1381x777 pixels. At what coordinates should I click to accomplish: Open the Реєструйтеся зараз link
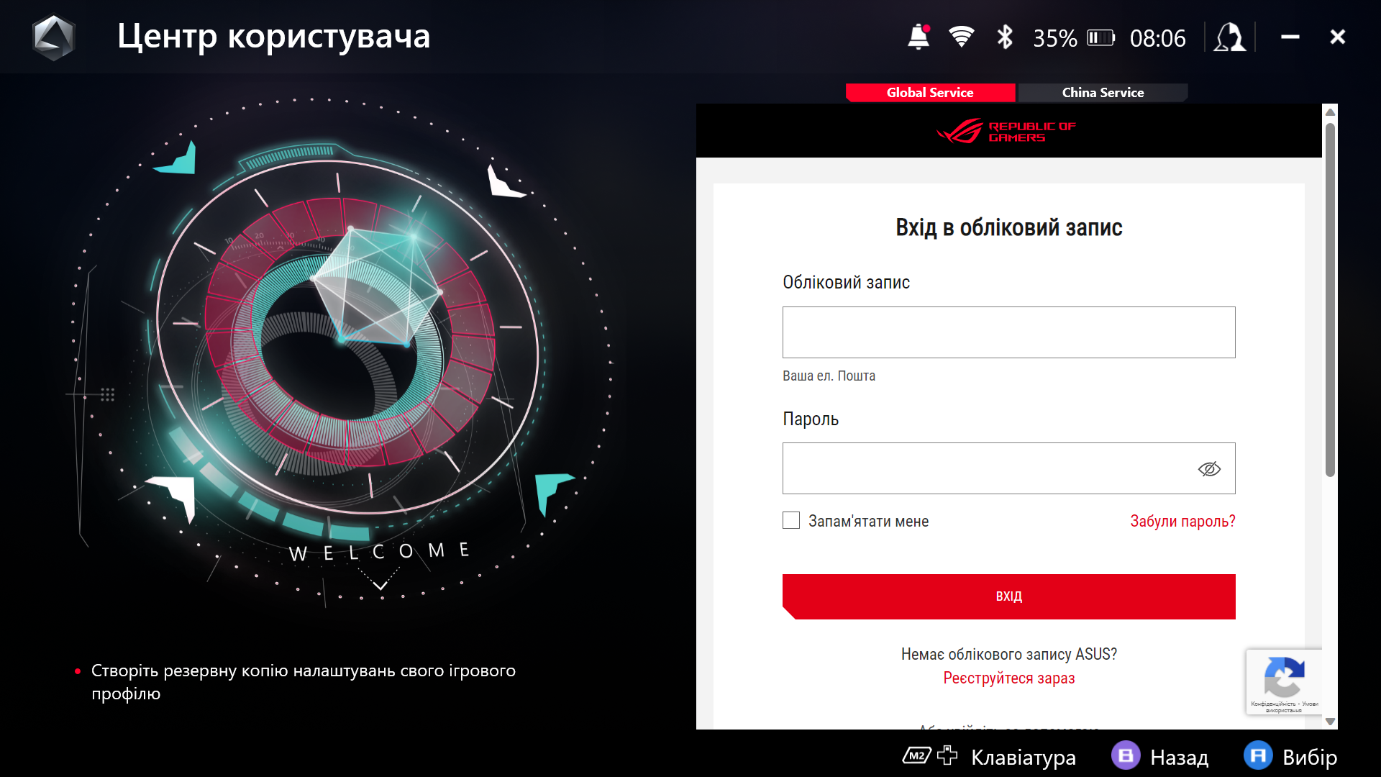coord(1008,678)
